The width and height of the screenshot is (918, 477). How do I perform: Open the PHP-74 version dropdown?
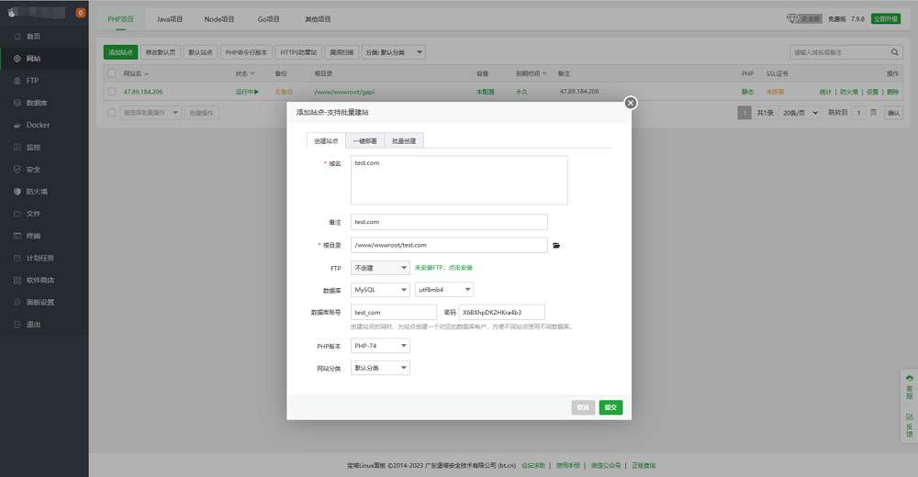coord(380,346)
